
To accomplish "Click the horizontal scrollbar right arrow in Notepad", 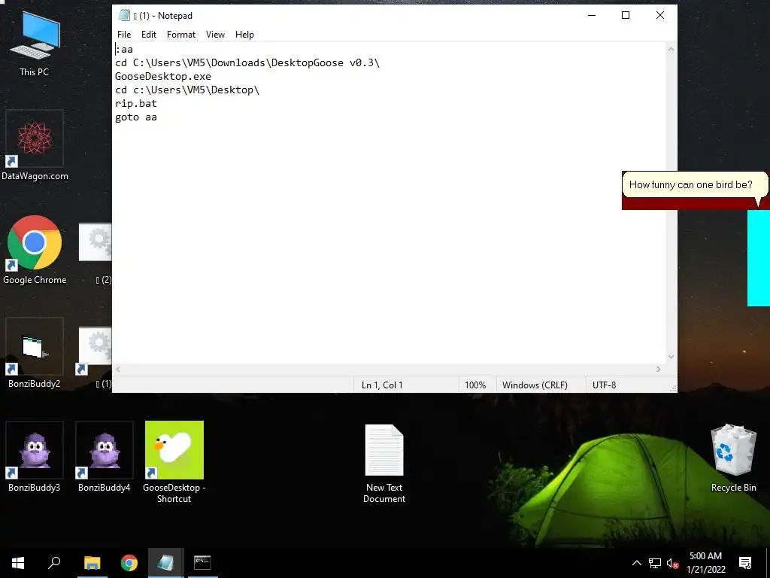I will click(x=659, y=369).
